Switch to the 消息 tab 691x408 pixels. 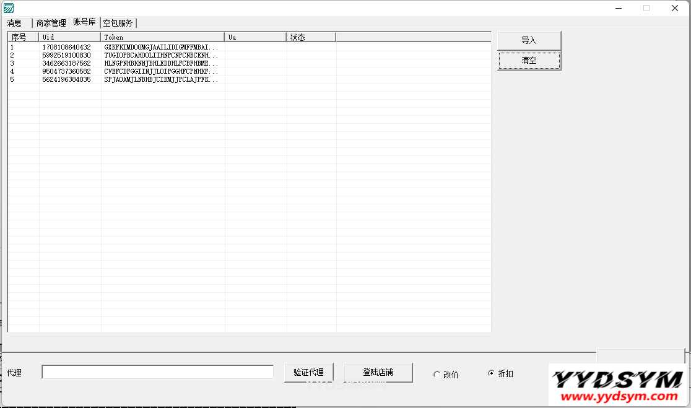pos(15,22)
